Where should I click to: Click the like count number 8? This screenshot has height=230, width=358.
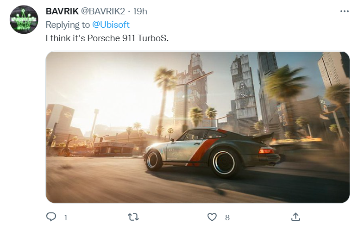[x=227, y=218]
